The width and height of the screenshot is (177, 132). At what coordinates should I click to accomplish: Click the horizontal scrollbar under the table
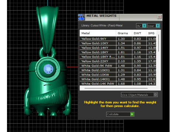coord(116,88)
